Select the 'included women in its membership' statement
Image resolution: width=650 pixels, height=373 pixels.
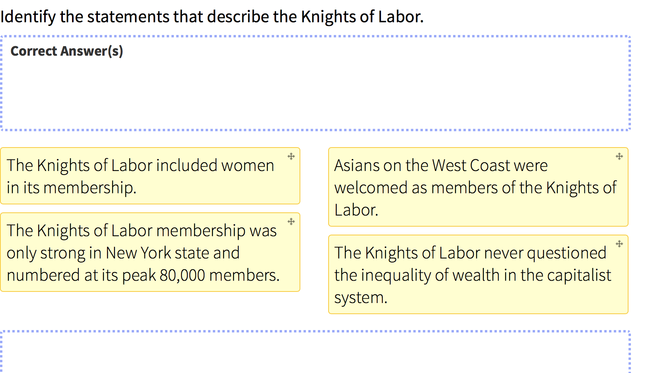pos(150,176)
